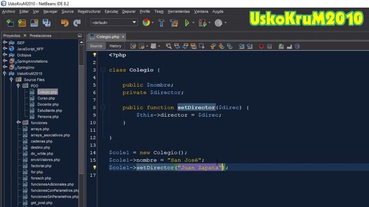Open the Archivo menu
Screen dimensions: 369x207
[9, 11]
